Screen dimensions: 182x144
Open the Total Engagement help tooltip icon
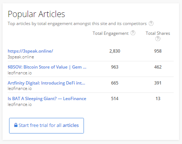tap(133, 33)
